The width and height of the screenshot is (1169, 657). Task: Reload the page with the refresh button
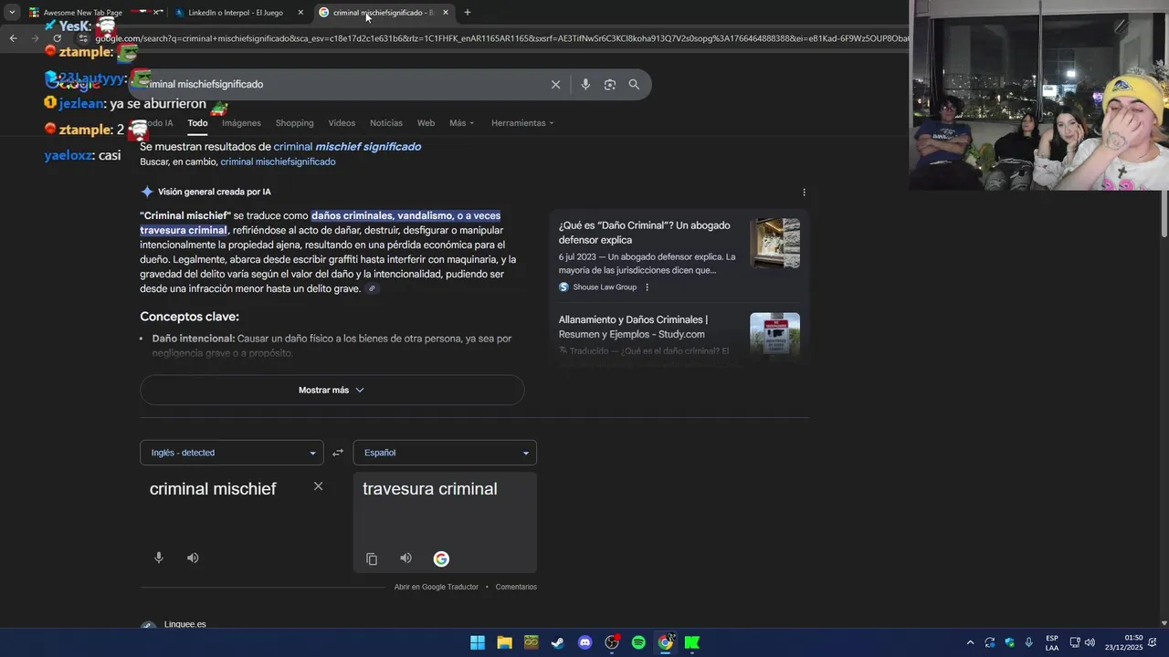[57, 38]
